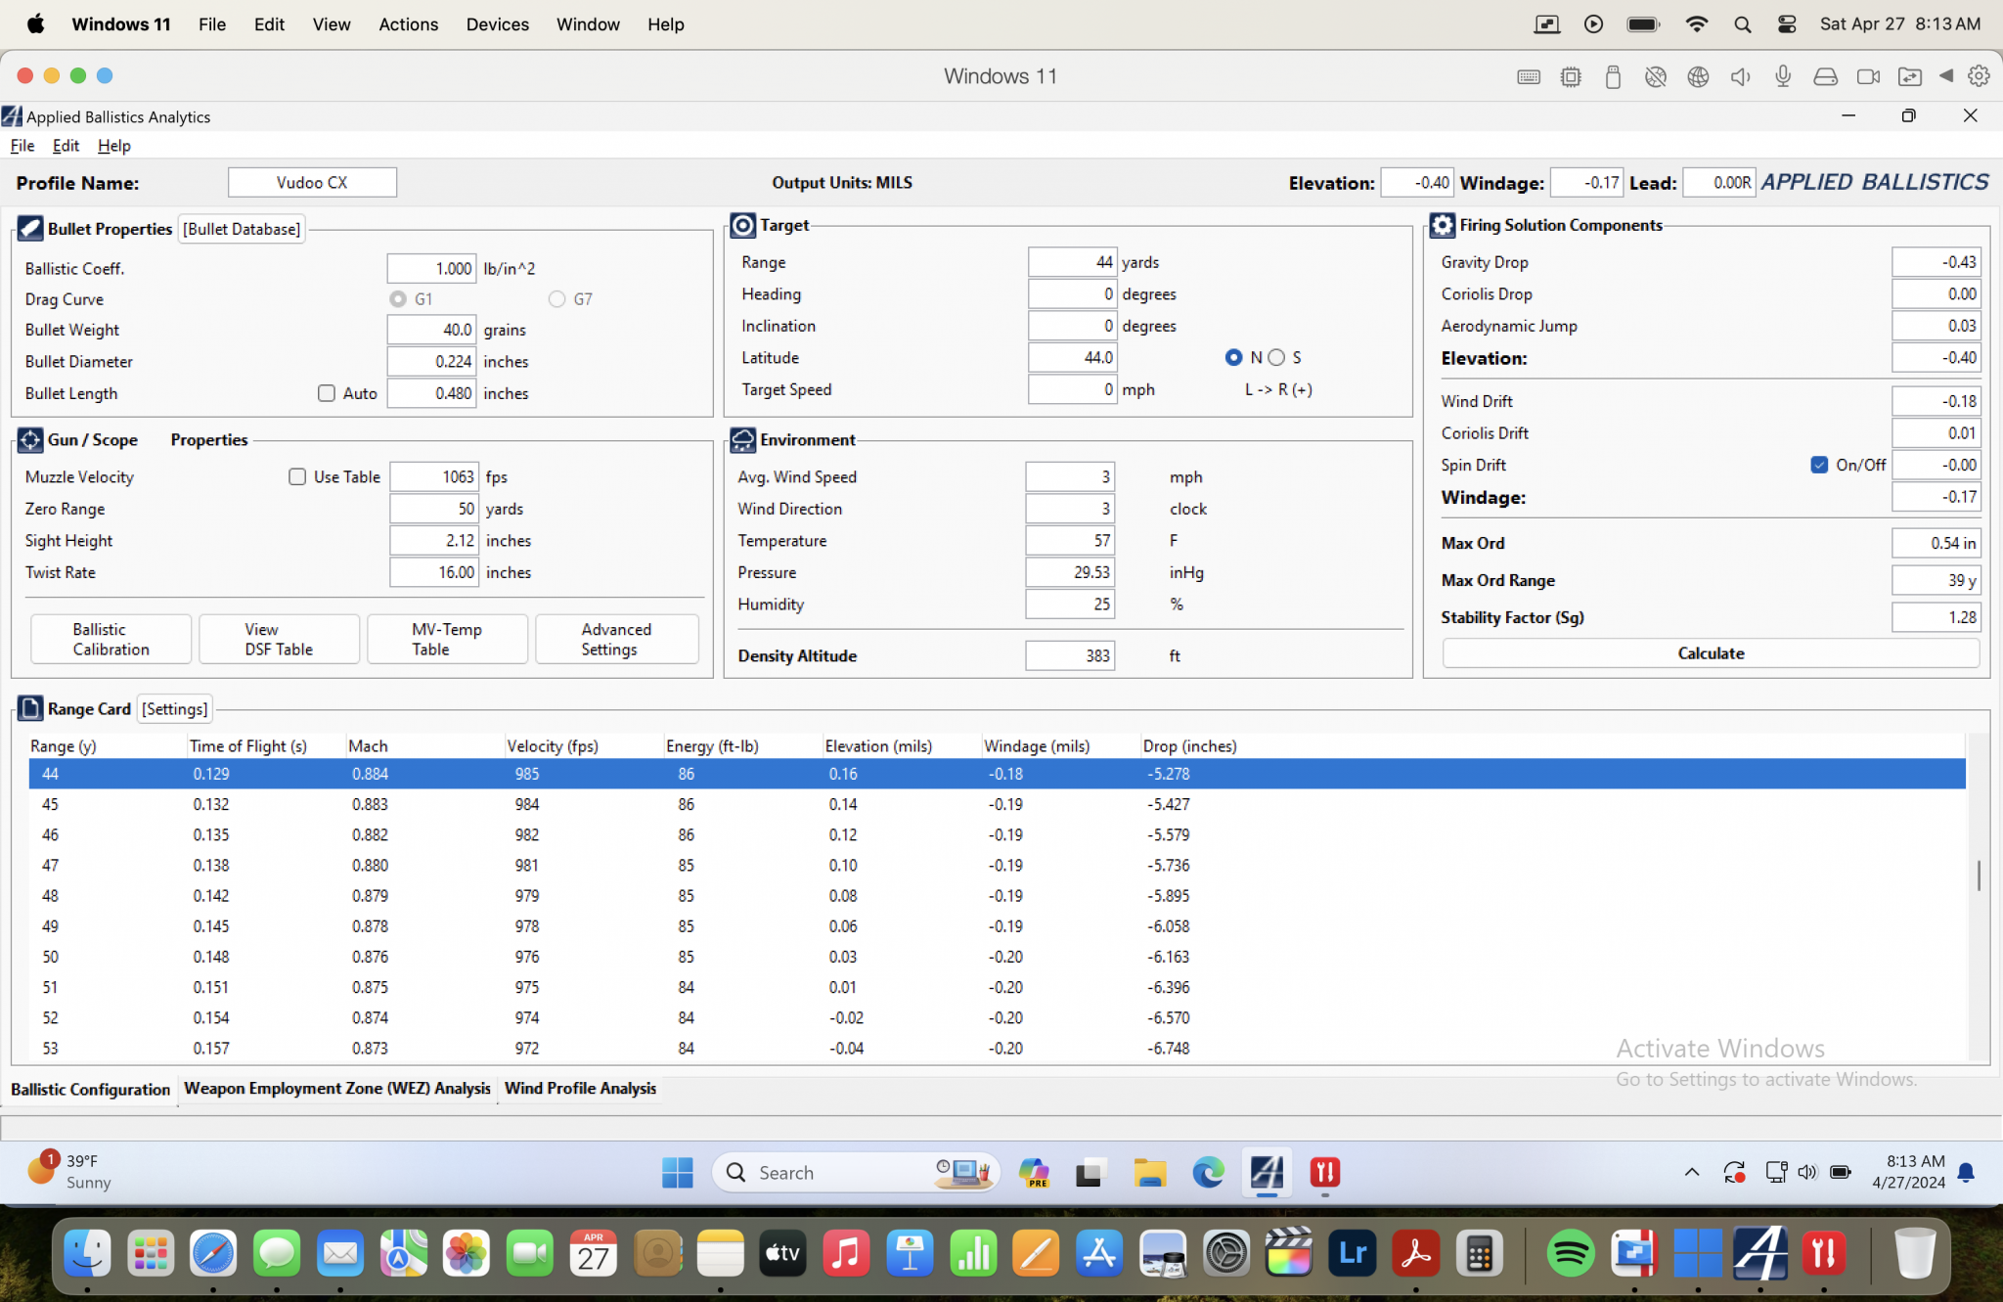Screen dimensions: 2003x1302
Task: Click the red app icon in Windows taskbar
Action: 1324,1172
